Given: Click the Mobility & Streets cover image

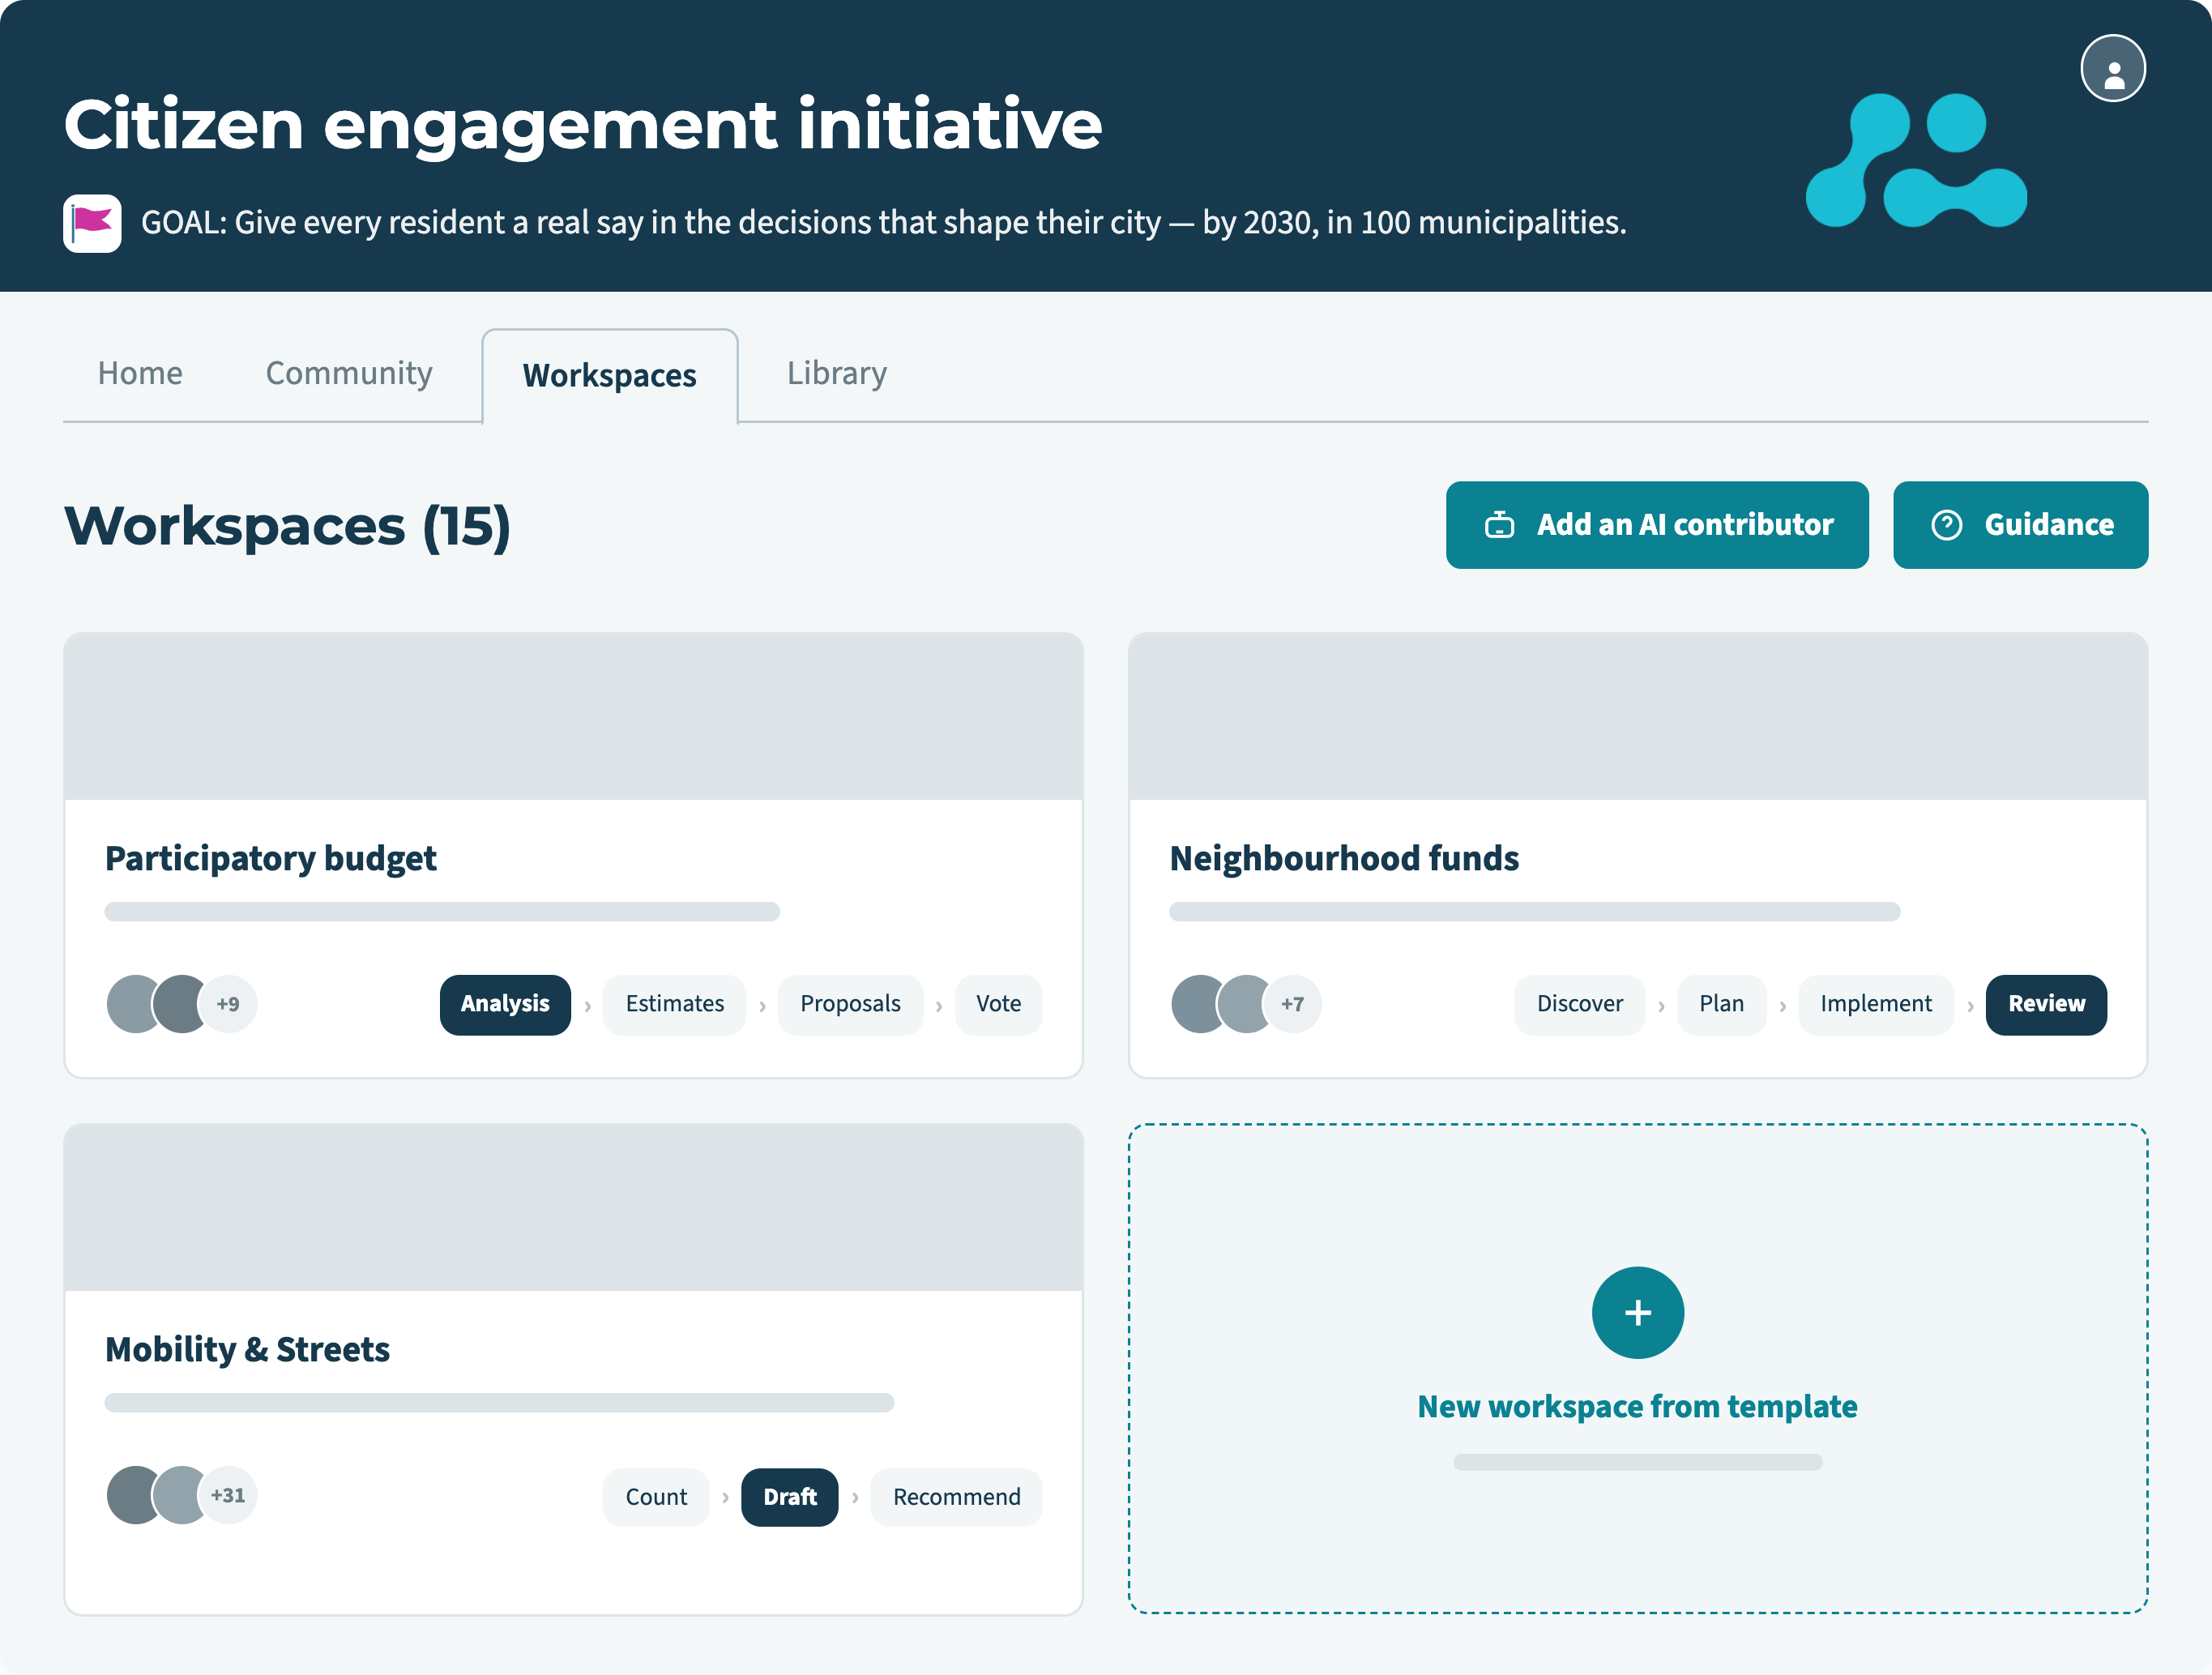Looking at the screenshot, I should [x=573, y=1207].
